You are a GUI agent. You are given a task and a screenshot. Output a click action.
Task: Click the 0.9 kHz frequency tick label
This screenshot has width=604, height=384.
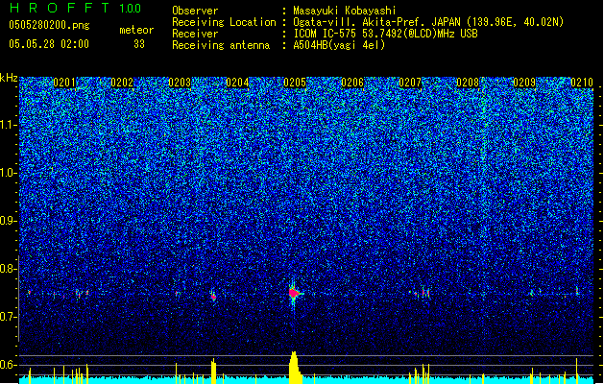(9, 221)
